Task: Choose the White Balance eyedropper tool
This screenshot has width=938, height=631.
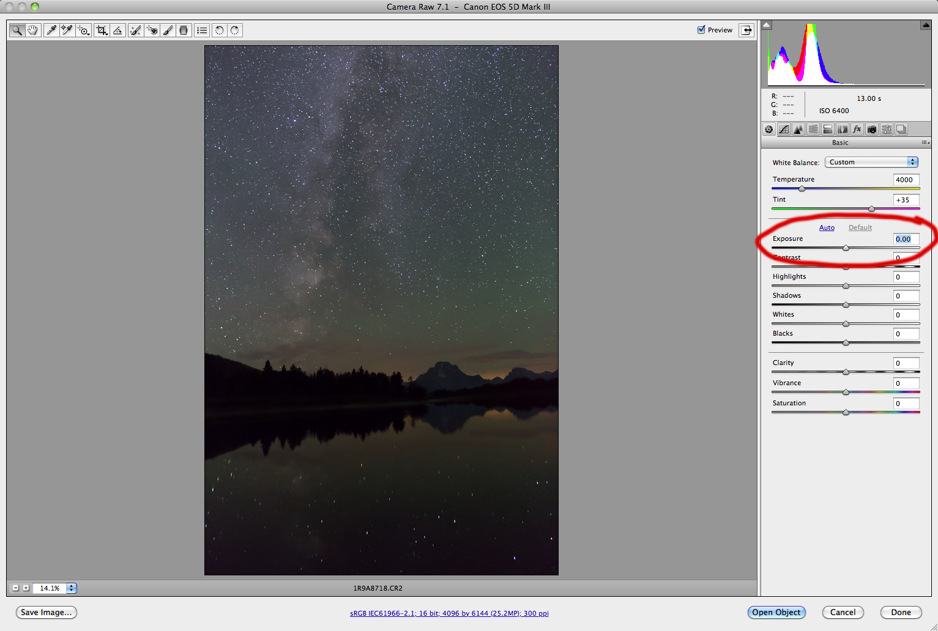Action: (51, 30)
